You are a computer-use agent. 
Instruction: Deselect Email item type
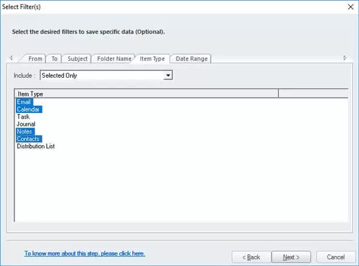pyautogui.click(x=24, y=102)
